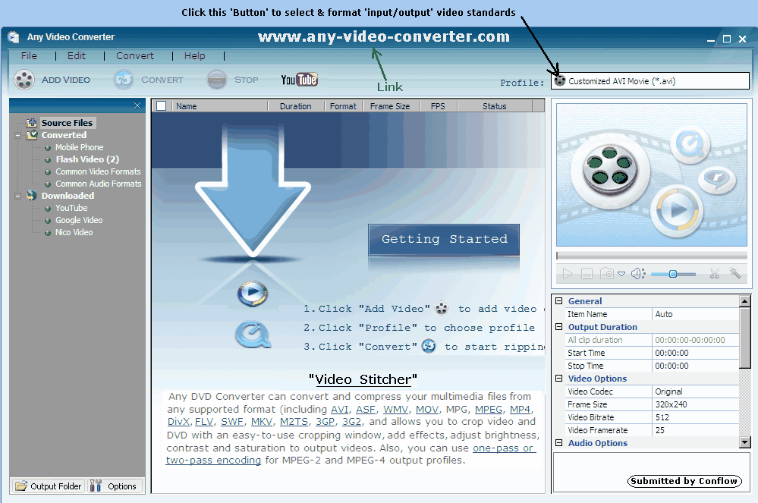Click the blue QuickTime-style icon in center panel
This screenshot has width=758, height=503.
[253, 335]
